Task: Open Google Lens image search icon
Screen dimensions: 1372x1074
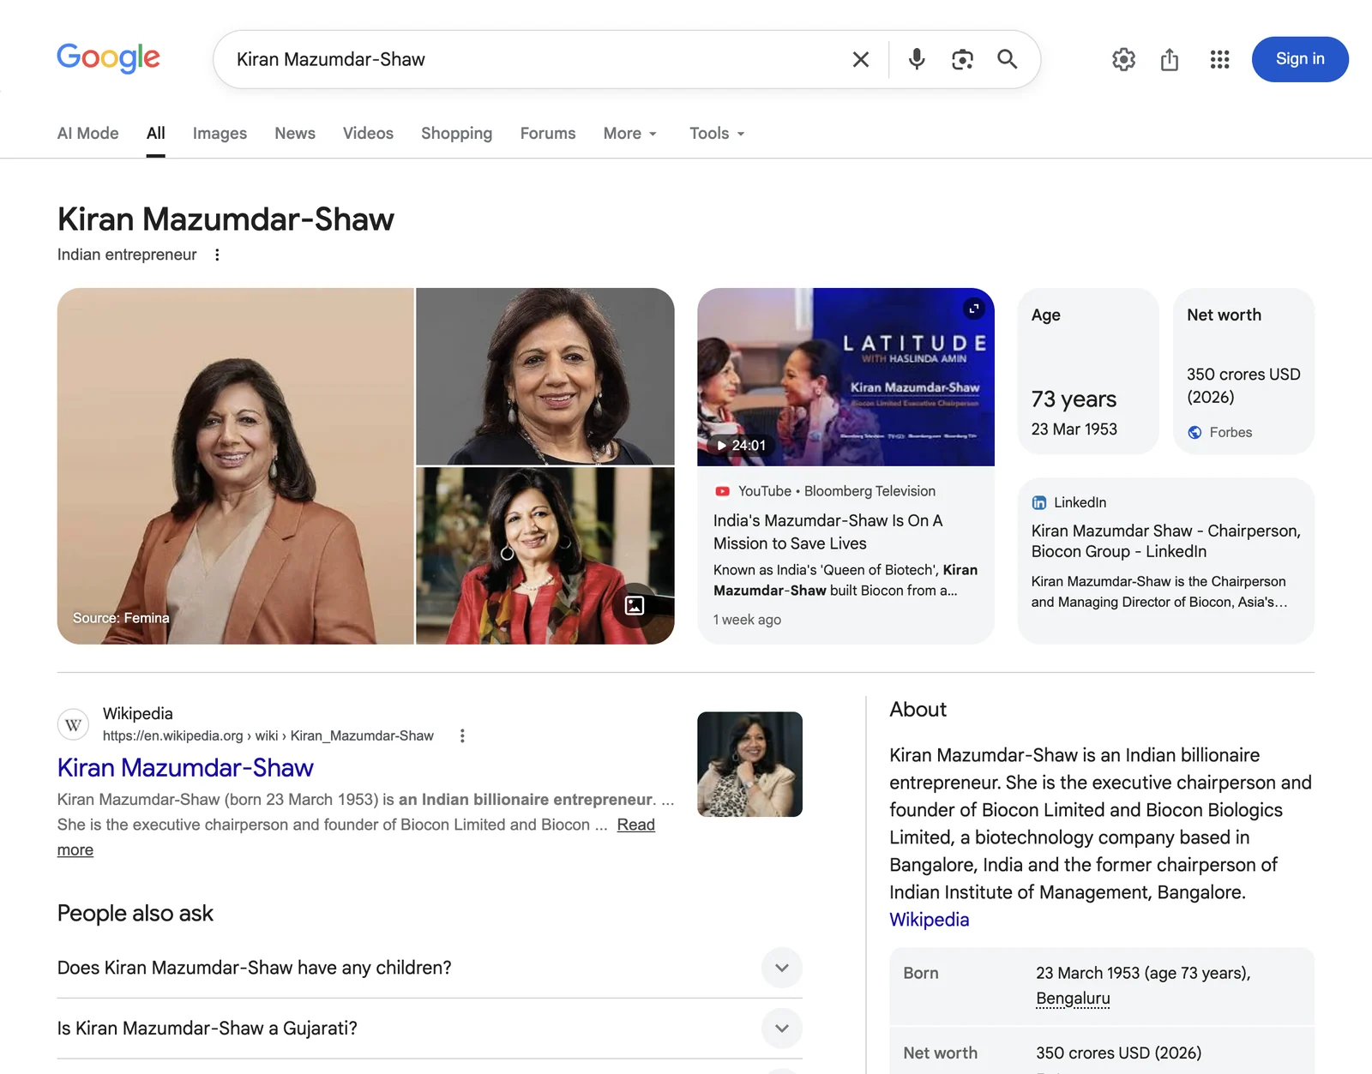Action: click(x=962, y=59)
